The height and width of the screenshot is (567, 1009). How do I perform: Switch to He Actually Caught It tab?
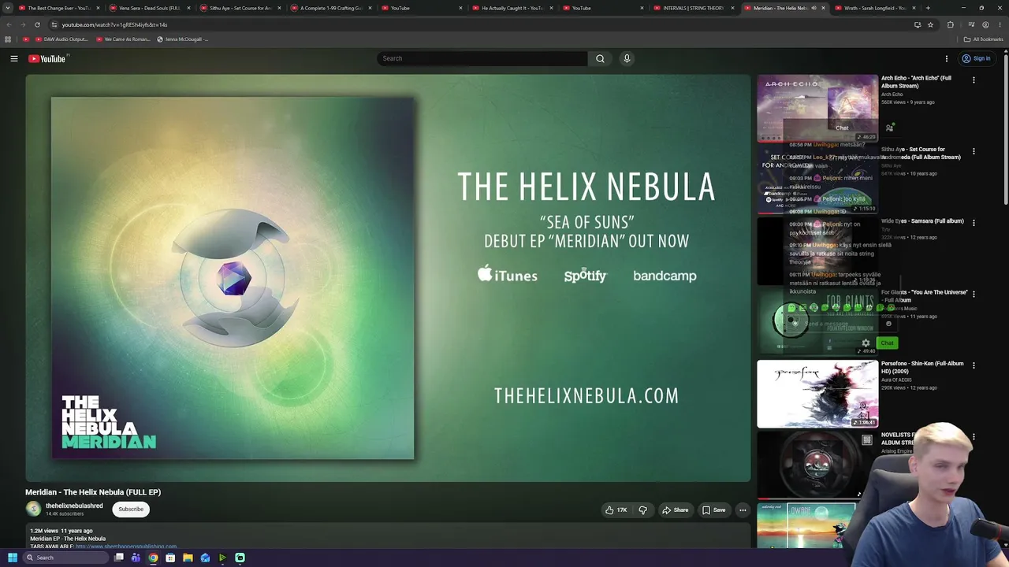point(512,8)
